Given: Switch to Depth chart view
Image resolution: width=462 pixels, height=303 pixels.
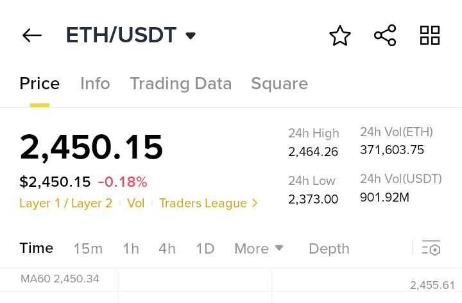Looking at the screenshot, I should click(329, 248).
